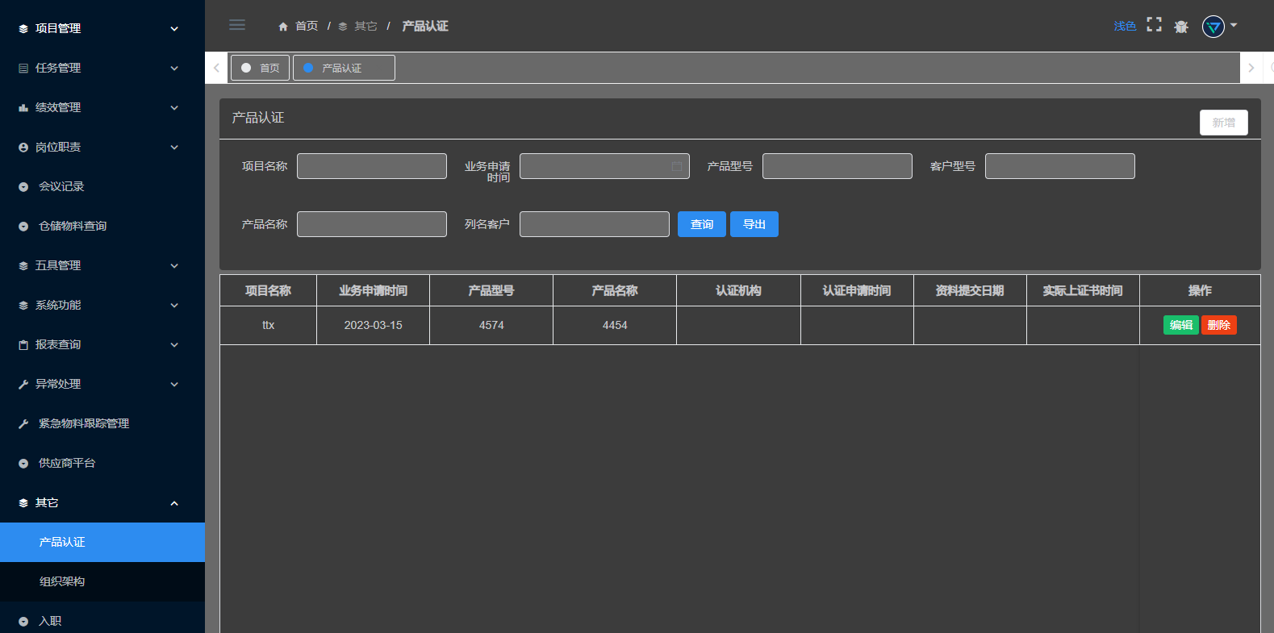
Task: Click the 查询 search button
Action: [x=702, y=224]
